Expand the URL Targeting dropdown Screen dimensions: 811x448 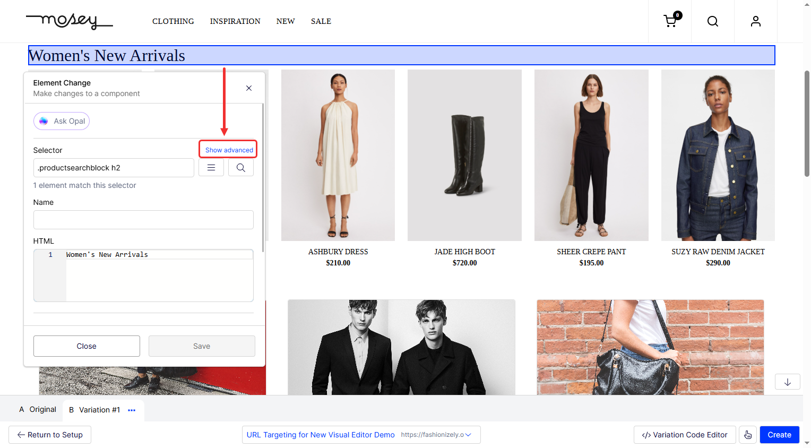[x=468, y=435]
